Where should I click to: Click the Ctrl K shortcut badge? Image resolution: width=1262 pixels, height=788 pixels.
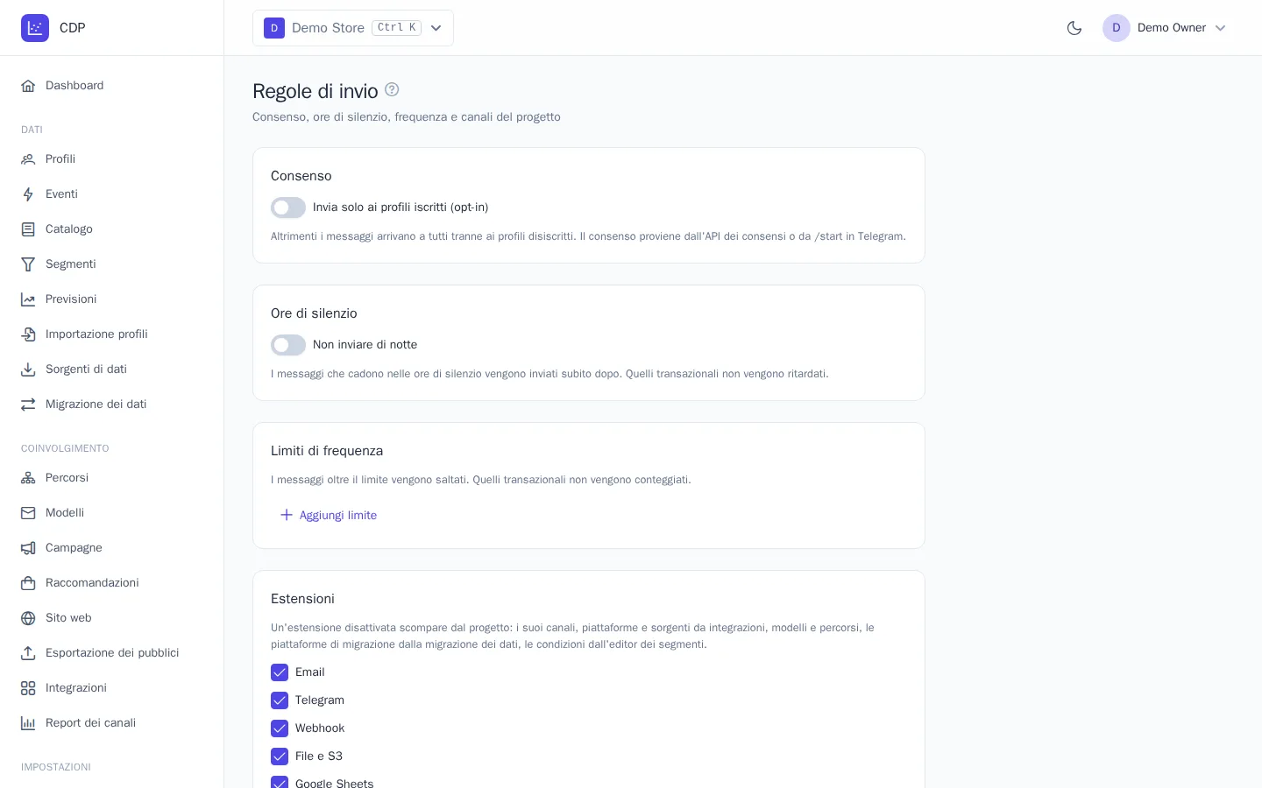coord(397,28)
